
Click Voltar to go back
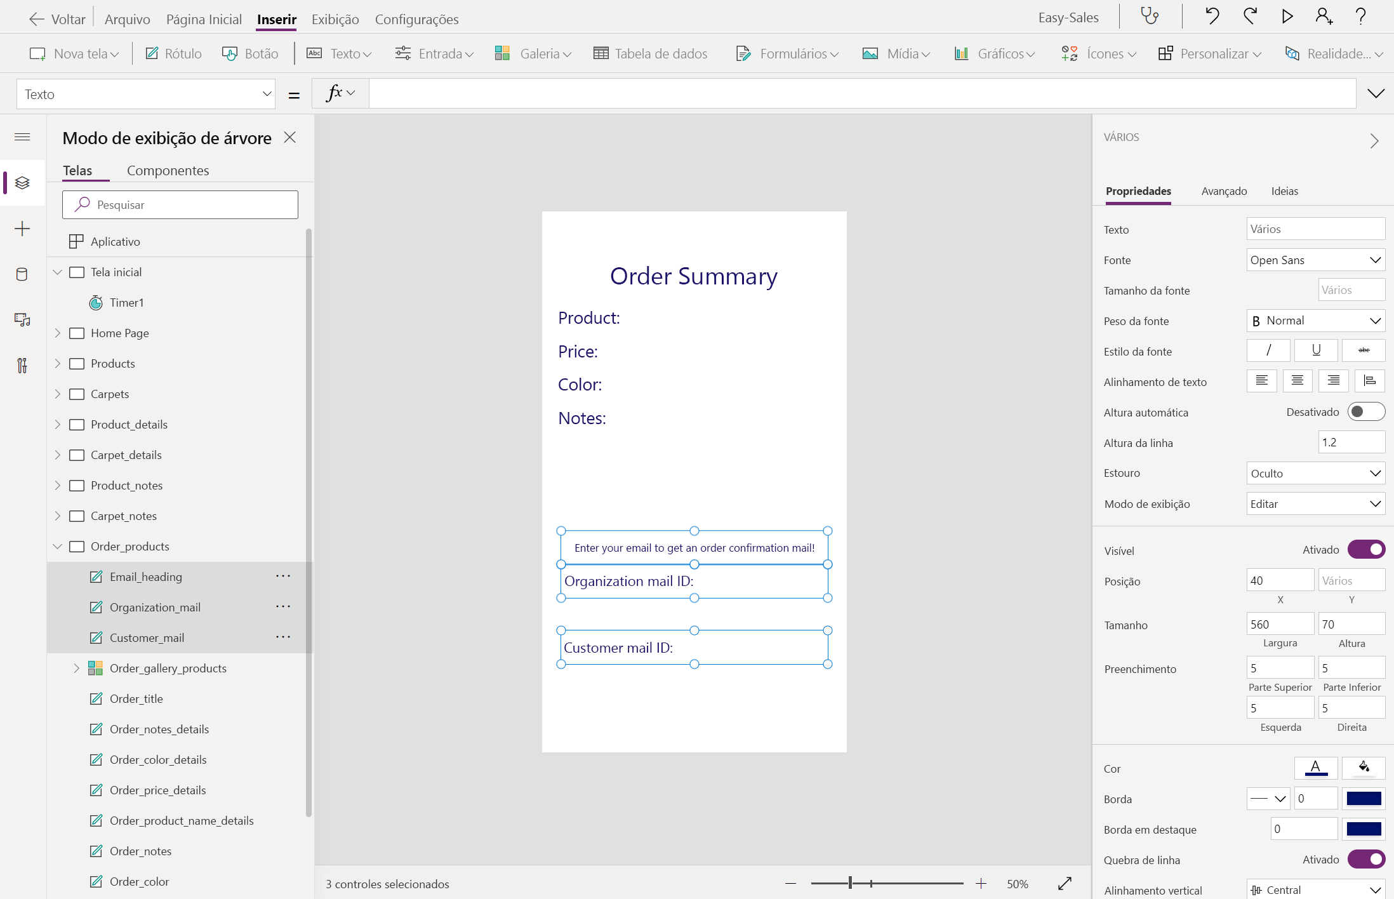coord(58,19)
